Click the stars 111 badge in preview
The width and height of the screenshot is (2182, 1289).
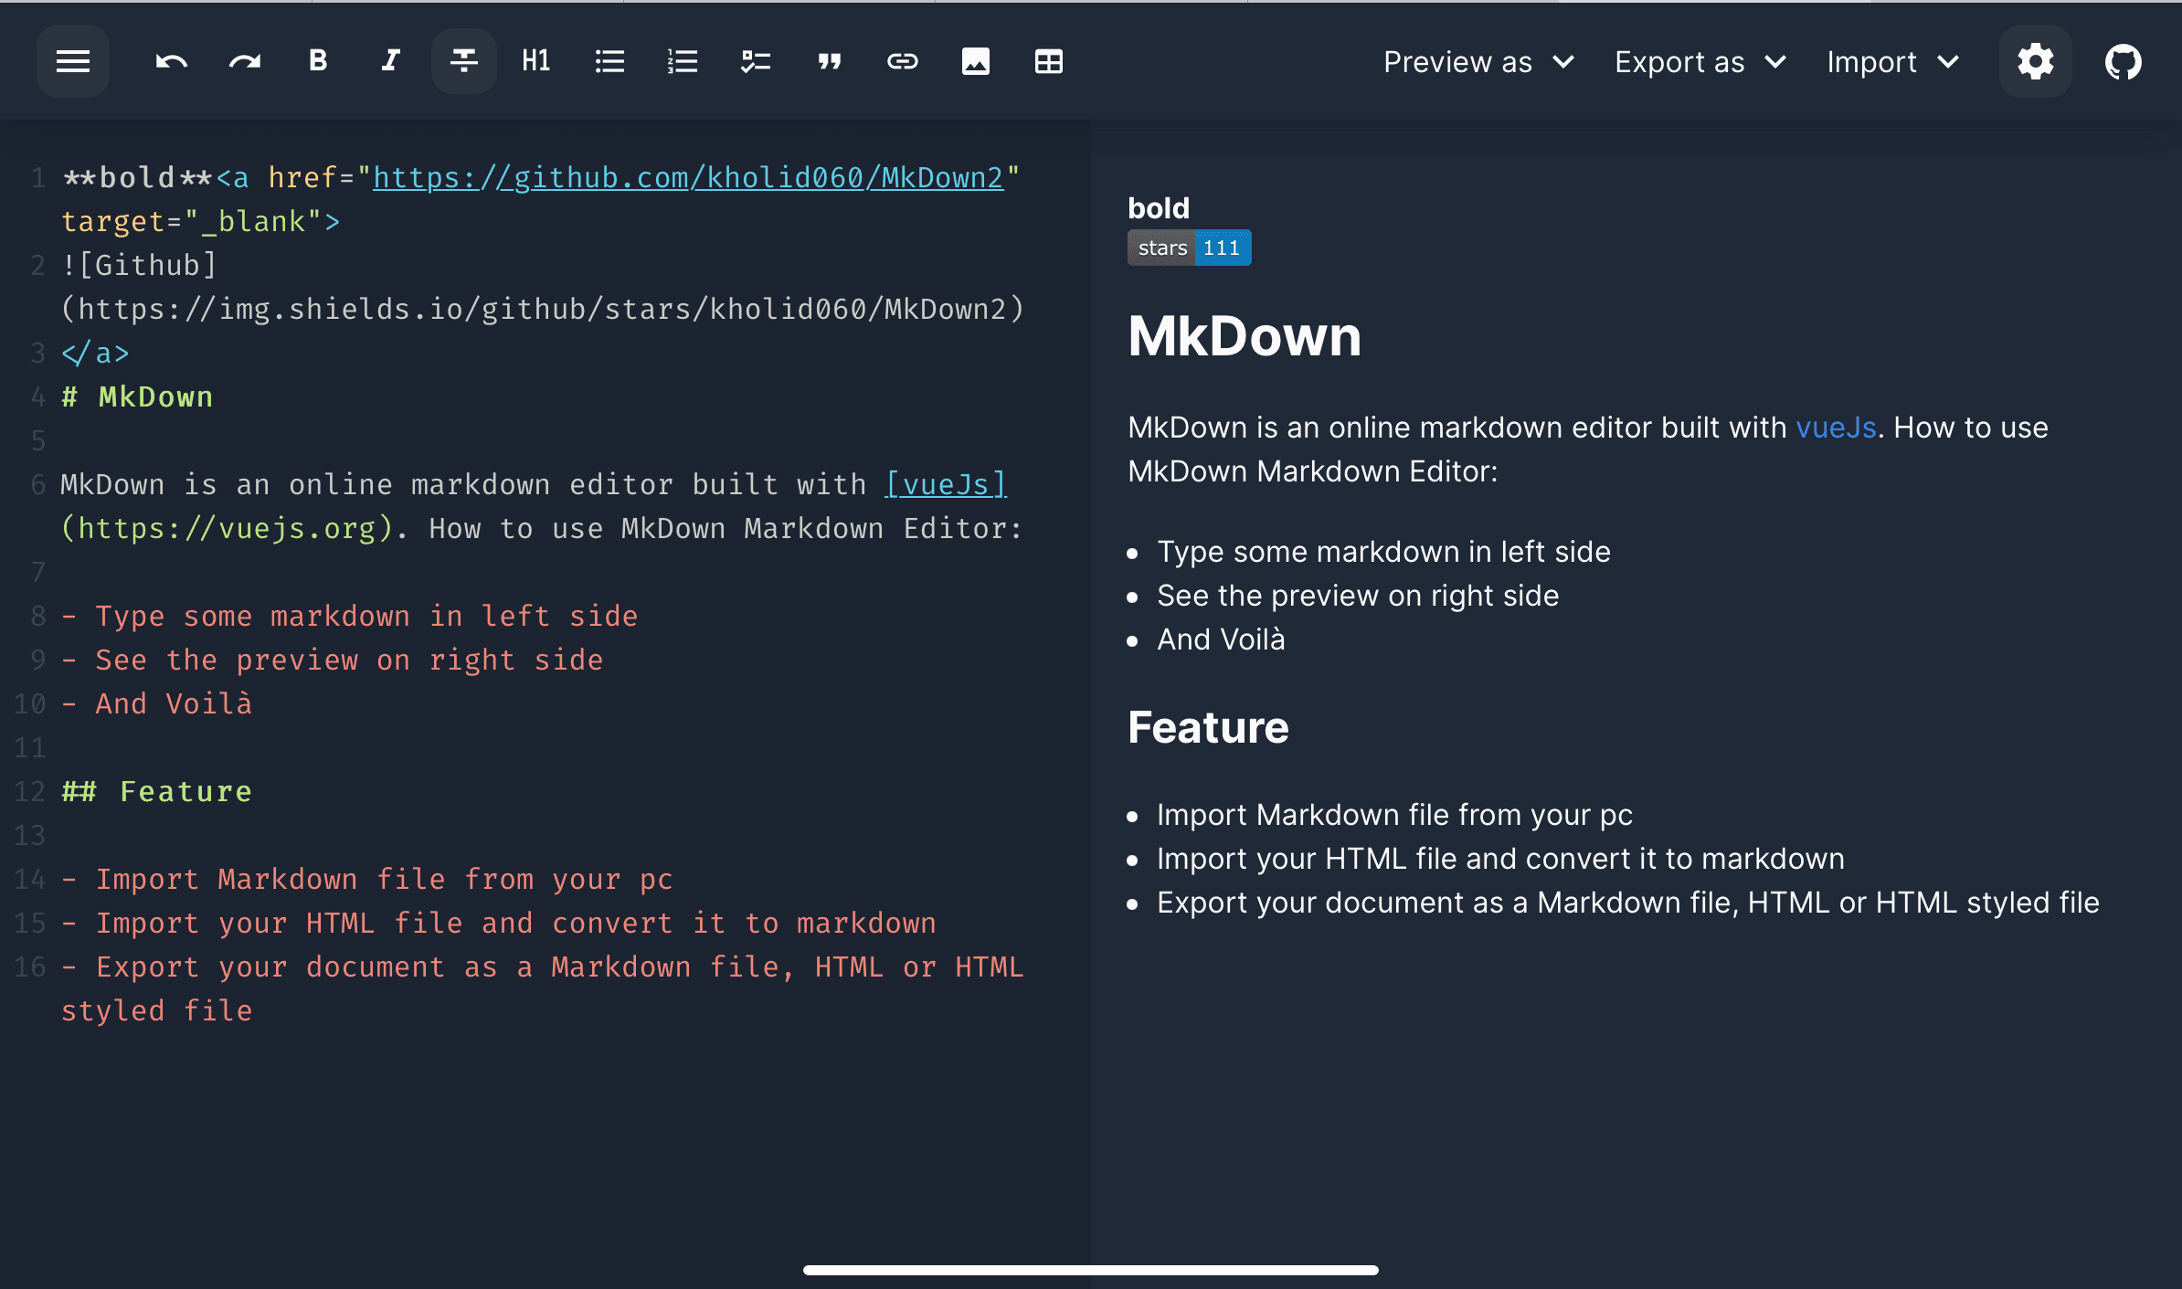[1190, 248]
